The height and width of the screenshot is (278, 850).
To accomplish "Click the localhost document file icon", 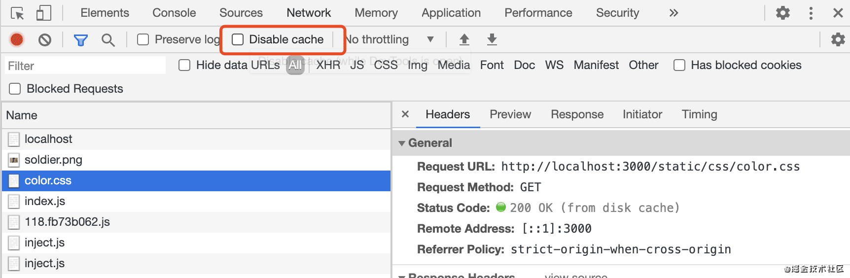I will (14, 139).
